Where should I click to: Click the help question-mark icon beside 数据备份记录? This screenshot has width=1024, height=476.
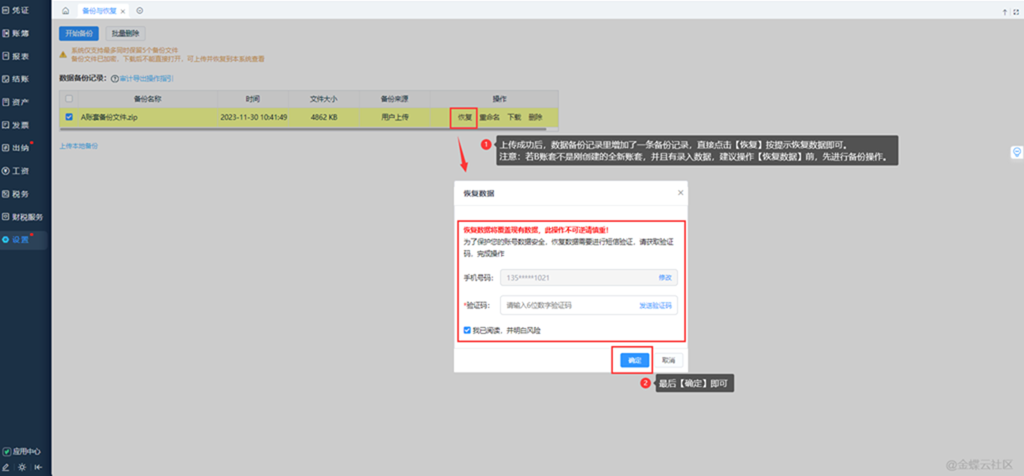click(x=115, y=78)
